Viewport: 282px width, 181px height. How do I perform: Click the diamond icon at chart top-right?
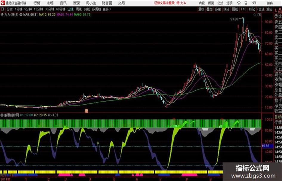tap(255, 15)
